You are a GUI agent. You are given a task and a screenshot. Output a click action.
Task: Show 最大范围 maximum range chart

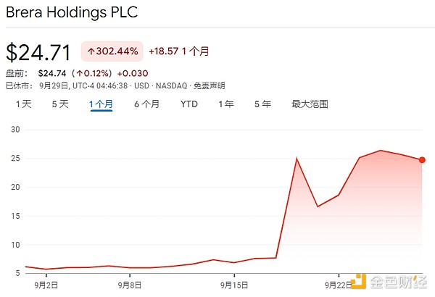[310, 104]
